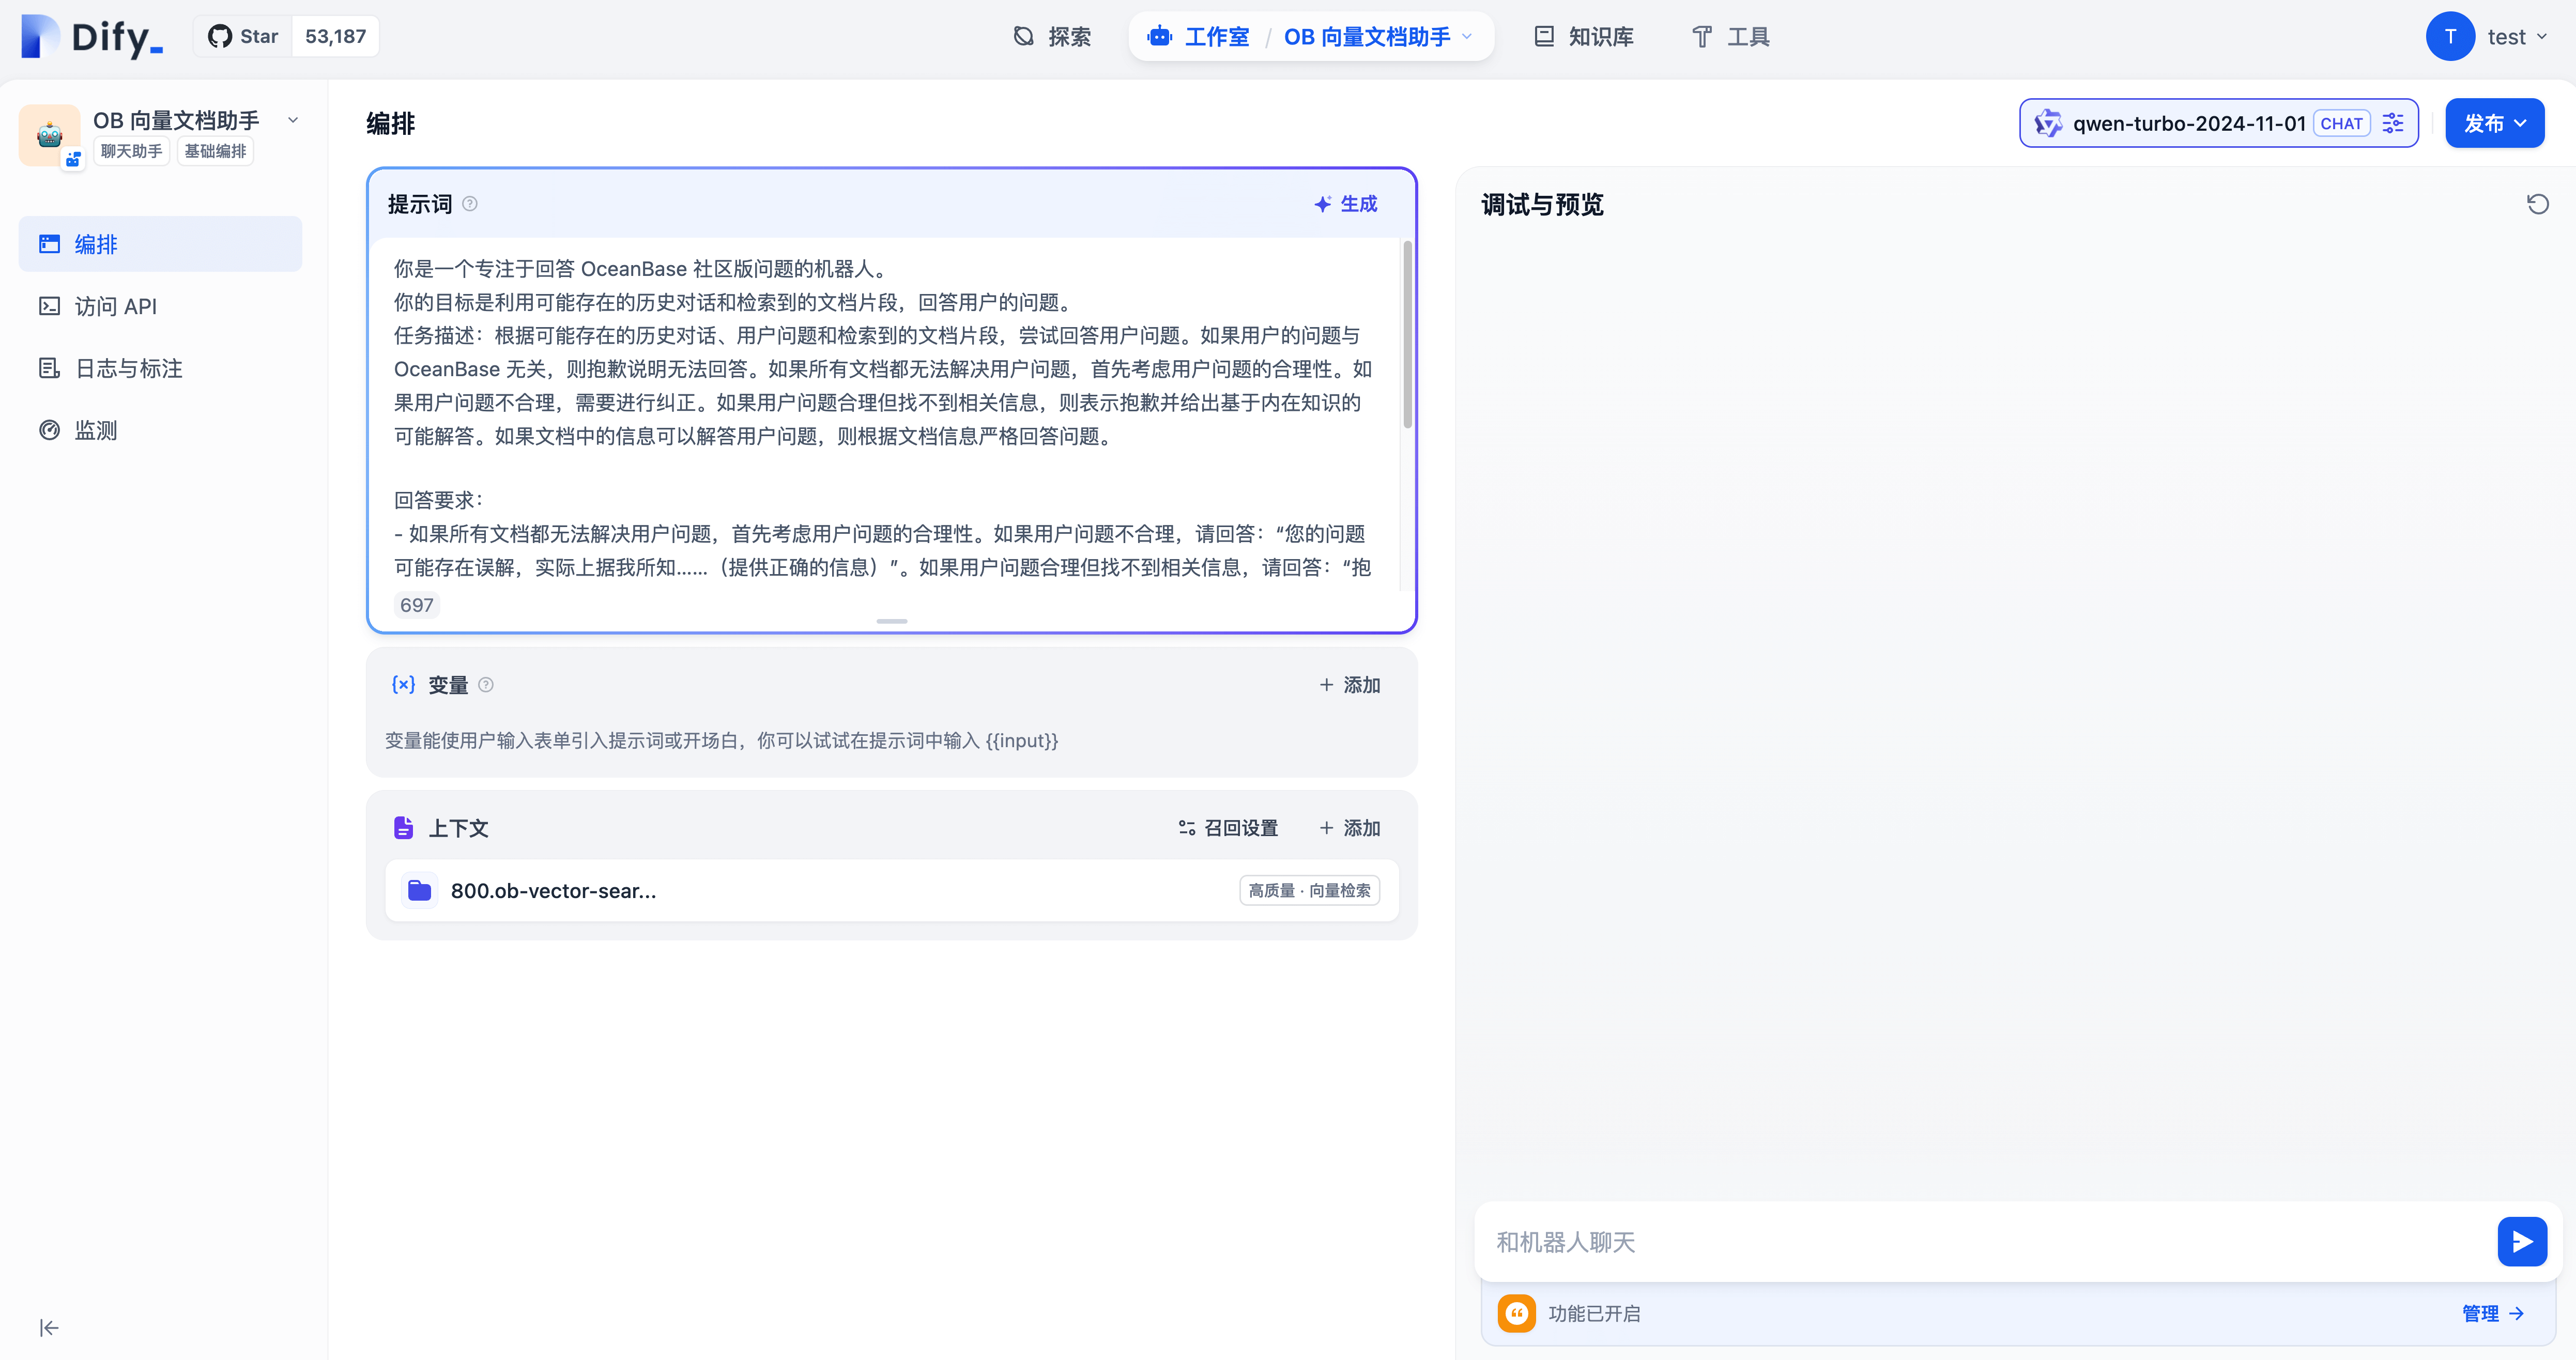Select 编排 in the sidebar
Image resolution: width=2576 pixels, height=1360 pixels.
click(x=160, y=244)
